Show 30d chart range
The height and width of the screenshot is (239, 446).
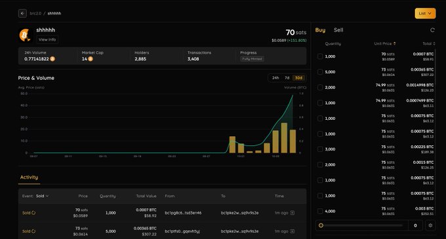(298, 78)
